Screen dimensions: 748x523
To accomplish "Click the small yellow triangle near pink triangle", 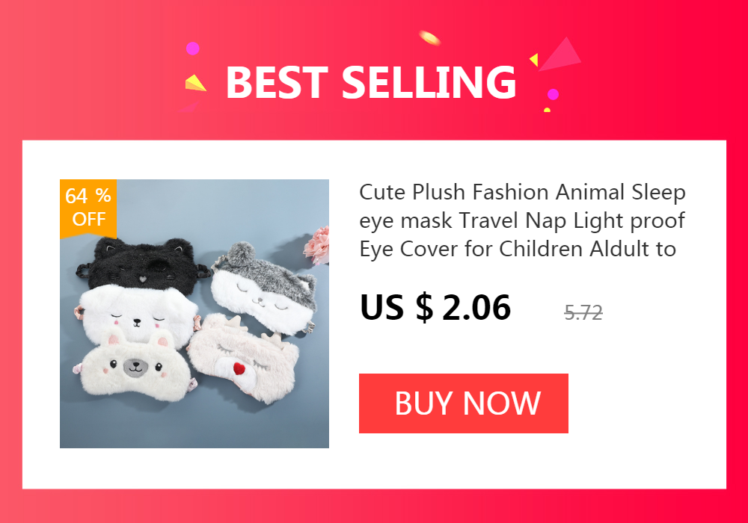I will pyautogui.click(x=534, y=60).
